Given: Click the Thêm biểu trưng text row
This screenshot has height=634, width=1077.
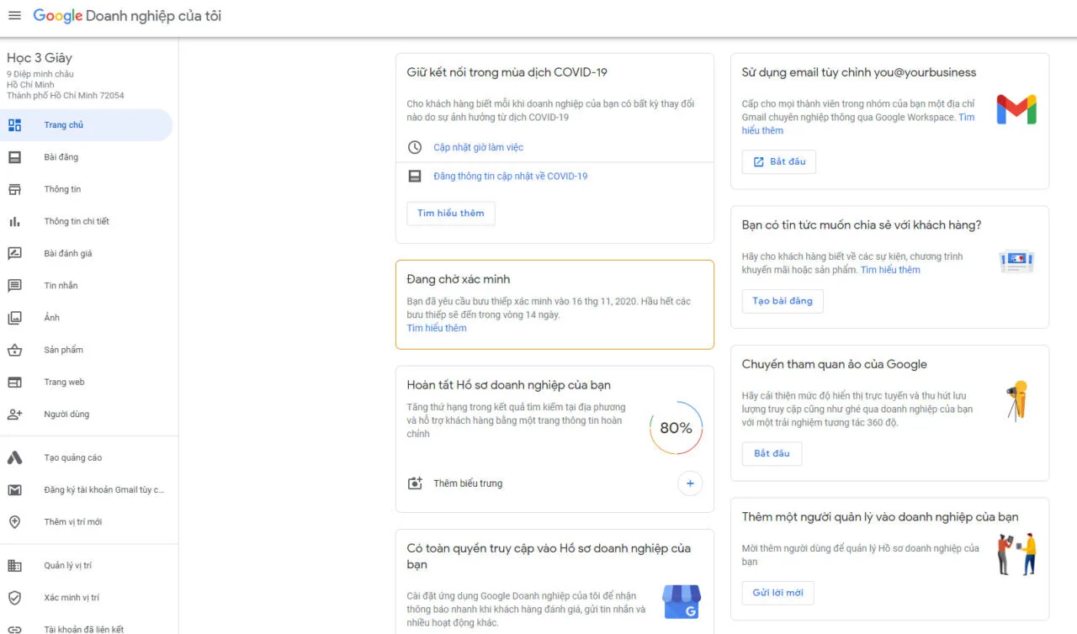Looking at the screenshot, I should [468, 483].
